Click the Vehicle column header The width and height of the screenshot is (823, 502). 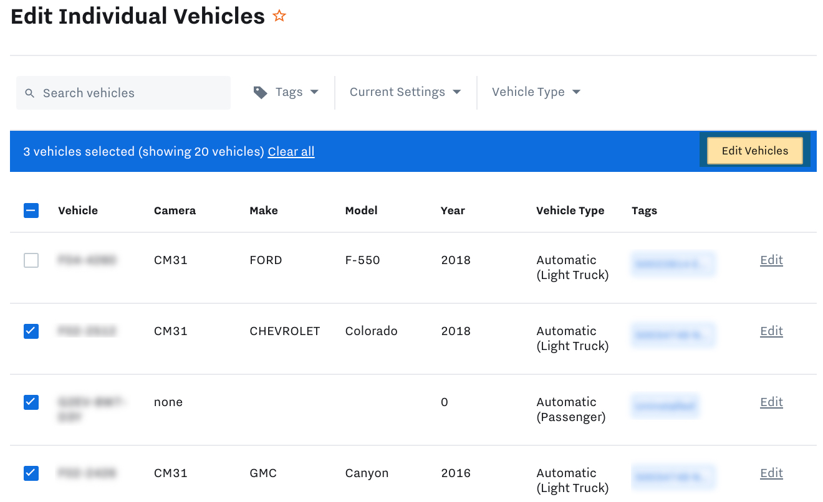click(x=78, y=211)
